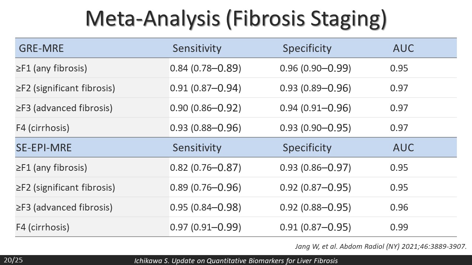
Task: Click the 0.99 AUC value for SE-EPI-MRE cirrhosis
Action: pos(399,227)
